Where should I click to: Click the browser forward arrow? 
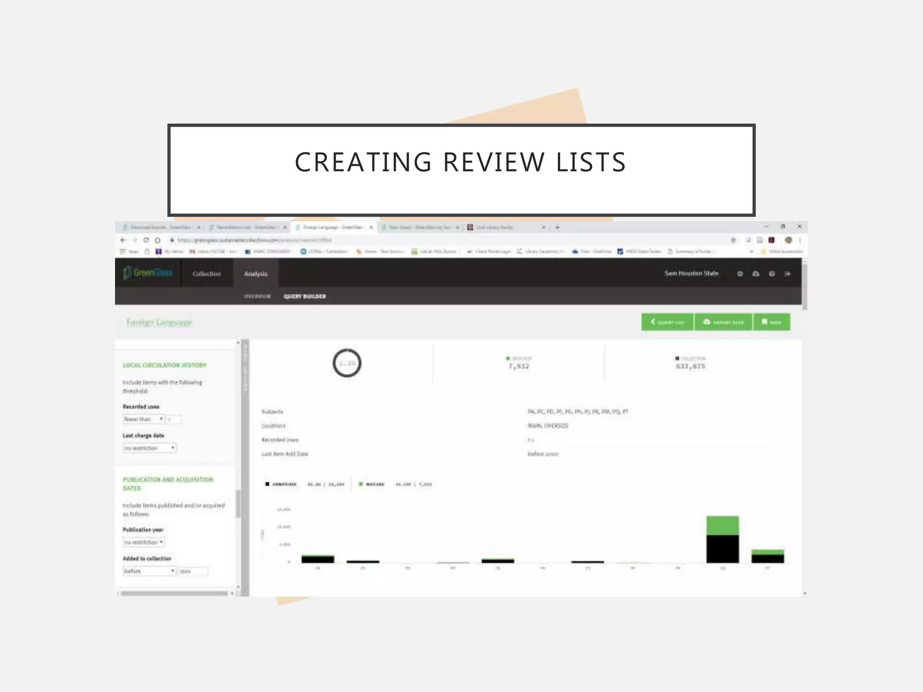pyautogui.click(x=134, y=240)
